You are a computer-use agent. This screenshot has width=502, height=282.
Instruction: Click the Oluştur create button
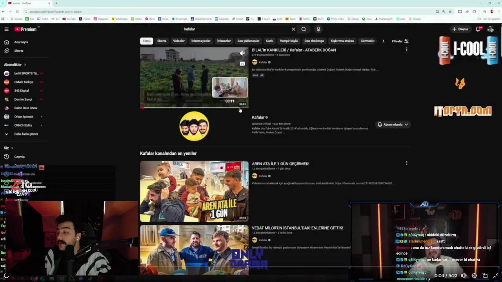point(460,29)
